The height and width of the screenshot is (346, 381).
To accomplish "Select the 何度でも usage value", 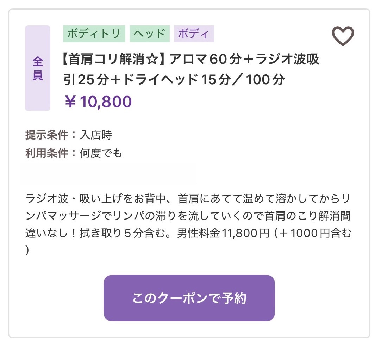I will click(x=101, y=153).
